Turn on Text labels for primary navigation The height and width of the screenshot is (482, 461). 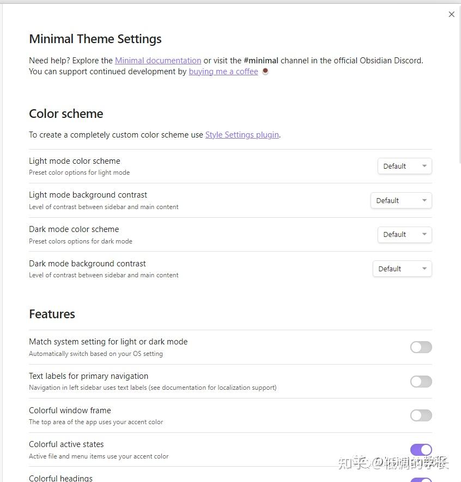(421, 382)
